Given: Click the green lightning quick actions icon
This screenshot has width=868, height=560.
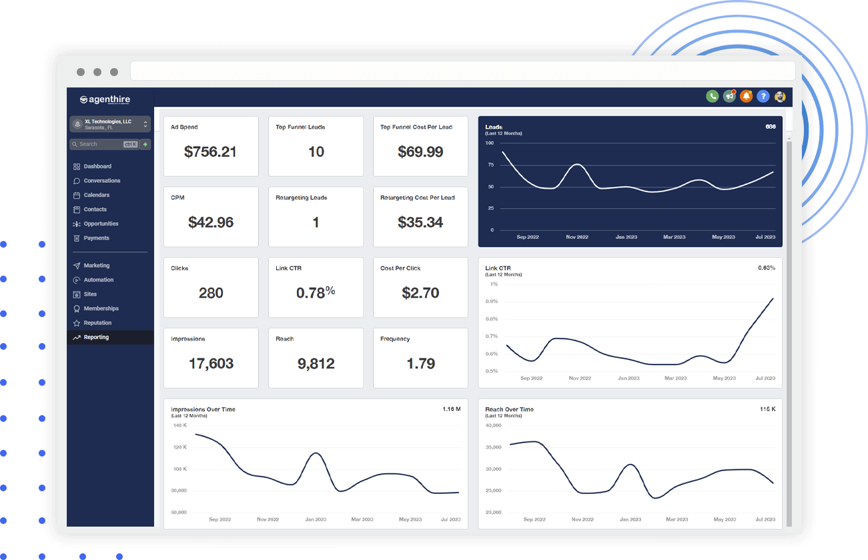Looking at the screenshot, I should click(x=145, y=144).
